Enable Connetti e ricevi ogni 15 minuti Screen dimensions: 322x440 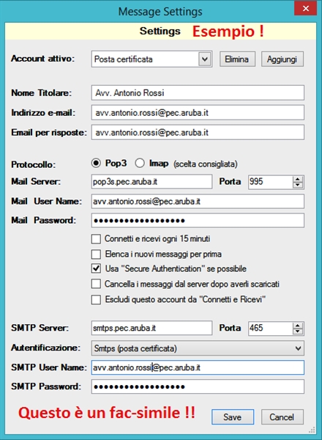point(96,239)
